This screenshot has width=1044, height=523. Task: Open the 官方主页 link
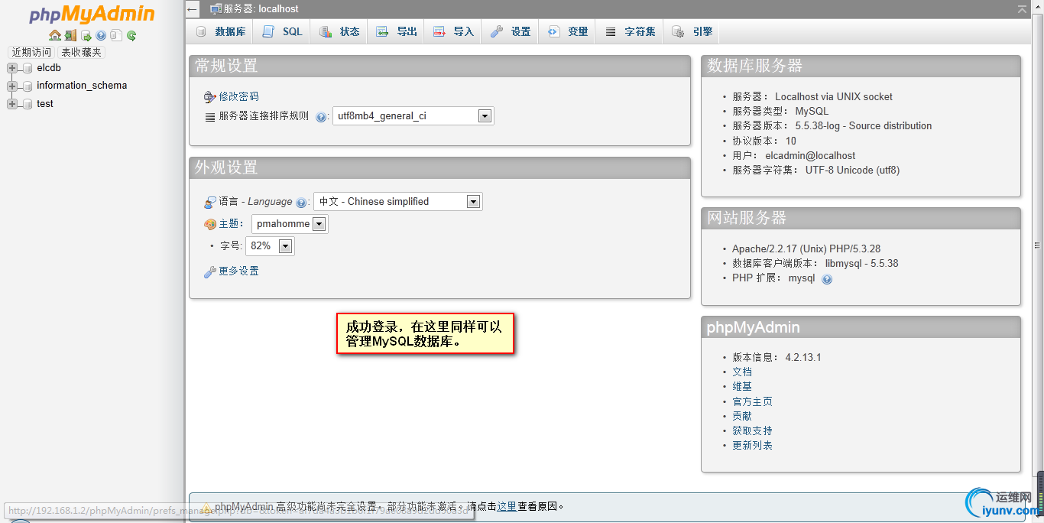pyautogui.click(x=752, y=402)
